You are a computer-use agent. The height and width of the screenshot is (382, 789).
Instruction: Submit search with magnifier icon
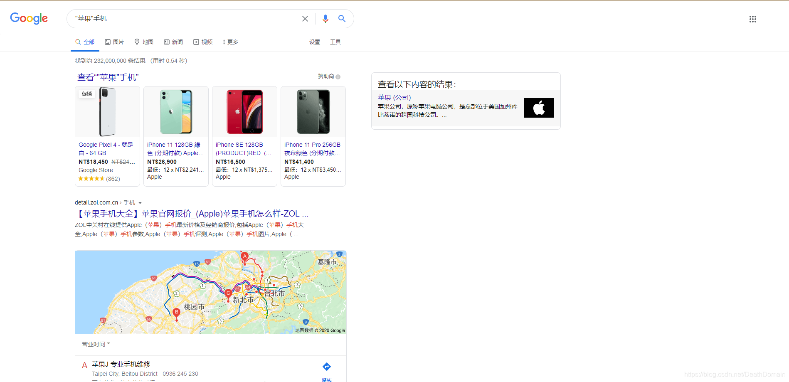coord(342,19)
